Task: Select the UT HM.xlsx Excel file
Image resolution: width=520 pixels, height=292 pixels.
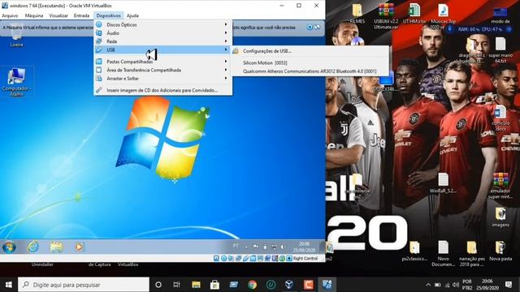Action: pyautogui.click(x=414, y=14)
